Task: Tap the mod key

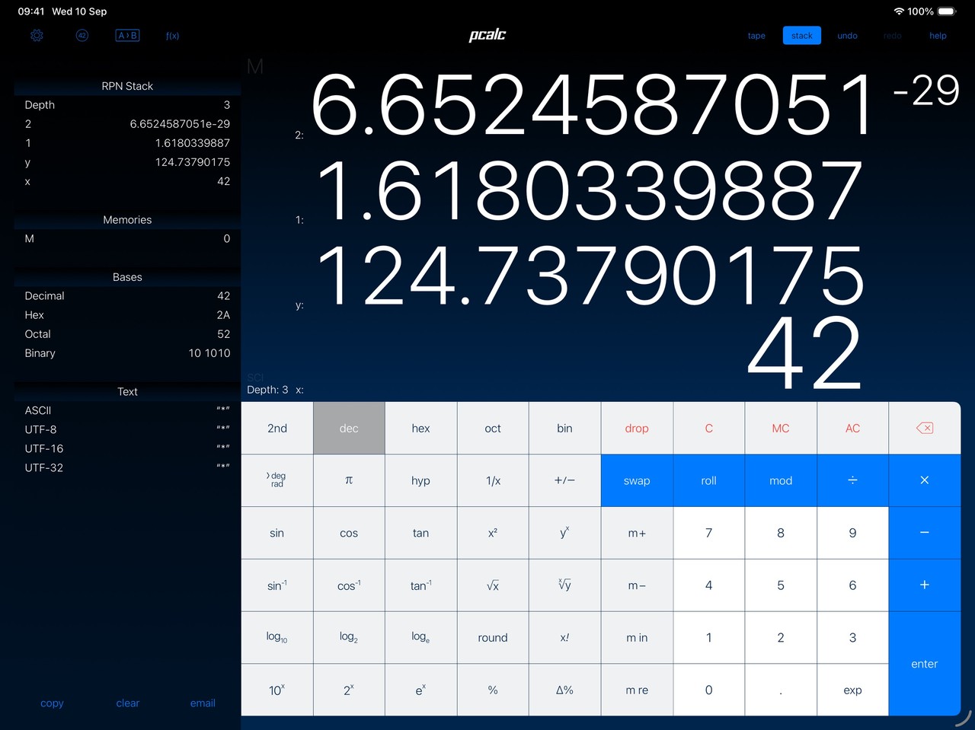Action: tap(781, 480)
